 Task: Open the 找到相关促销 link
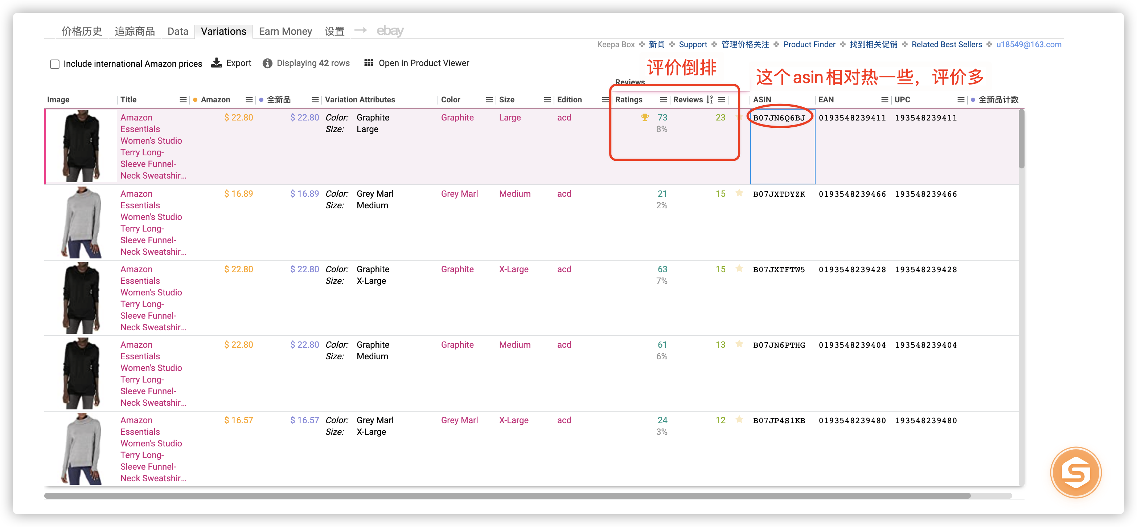tap(874, 45)
